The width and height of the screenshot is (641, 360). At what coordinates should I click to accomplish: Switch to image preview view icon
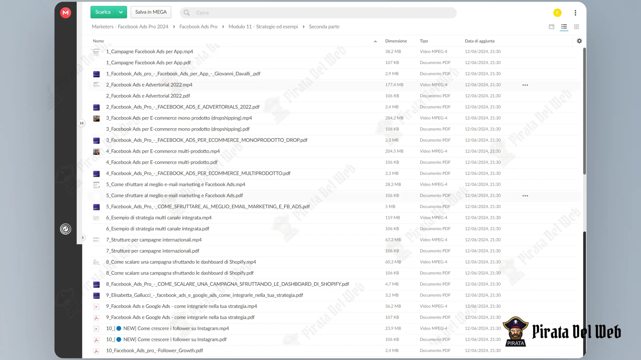552,27
